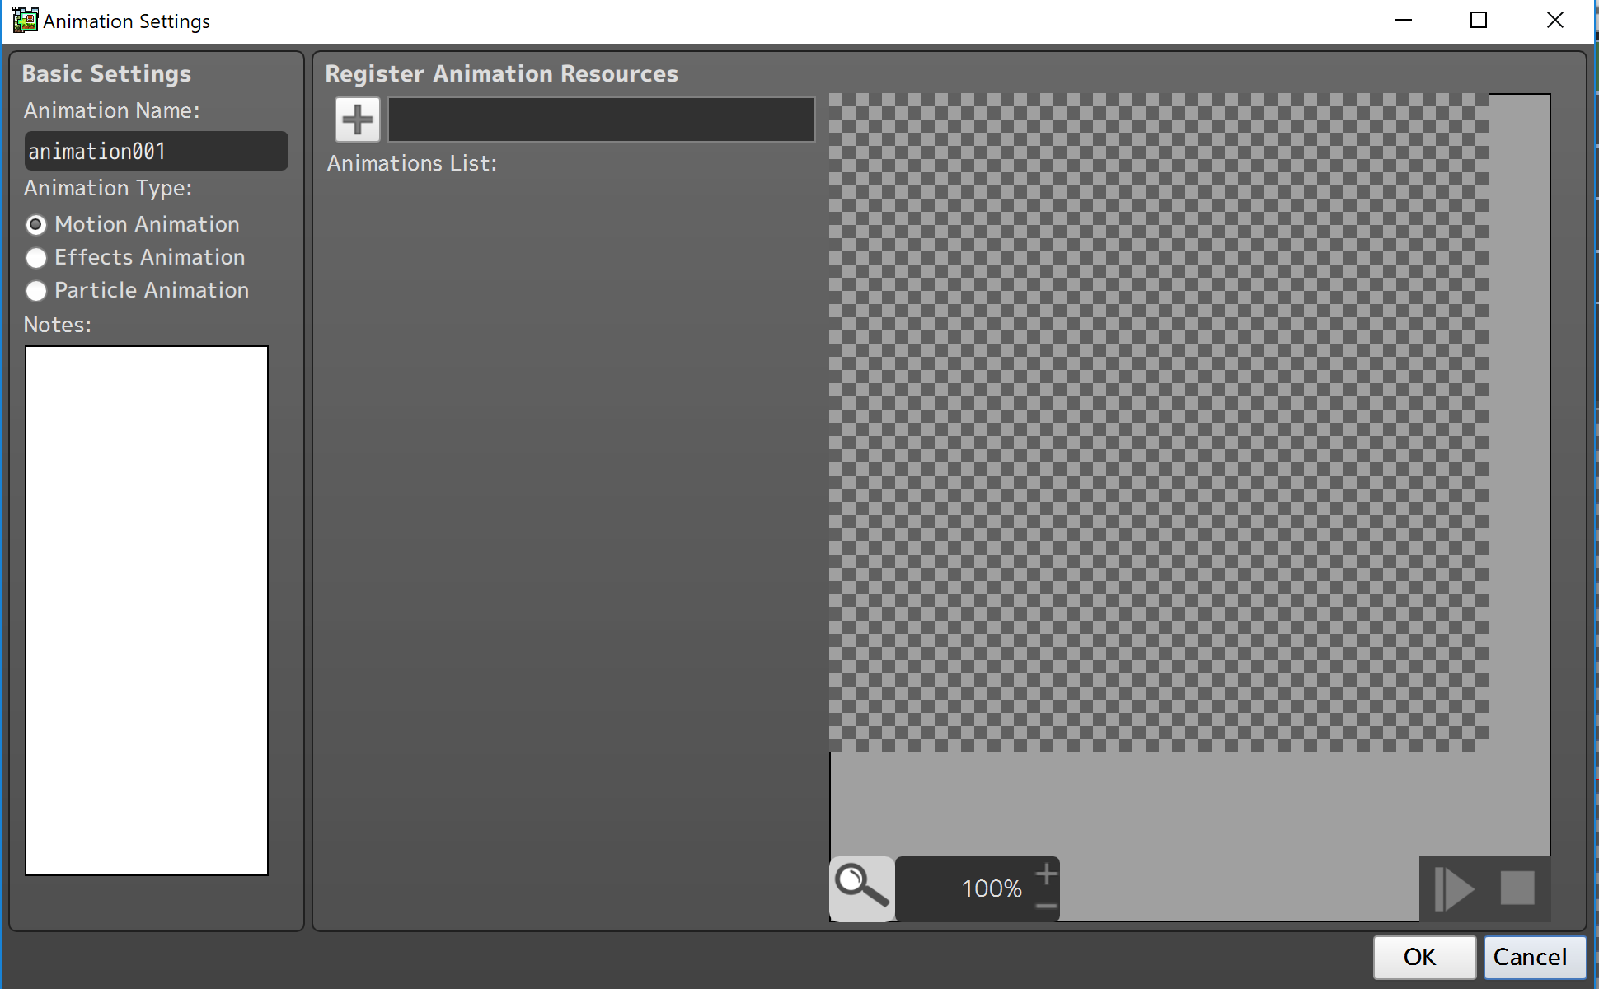Switch to Particle Animation type
1599x989 pixels.
coord(36,291)
